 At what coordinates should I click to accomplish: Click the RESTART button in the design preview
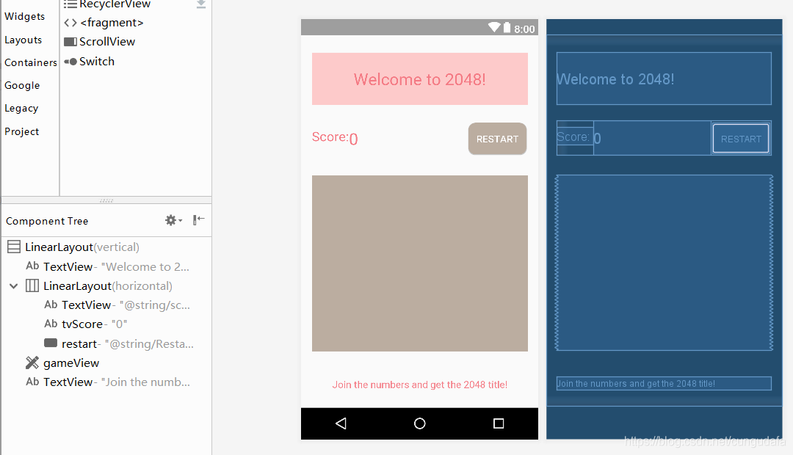[497, 138]
